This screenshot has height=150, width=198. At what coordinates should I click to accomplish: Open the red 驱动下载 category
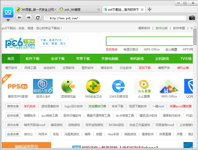click(x=145, y=68)
